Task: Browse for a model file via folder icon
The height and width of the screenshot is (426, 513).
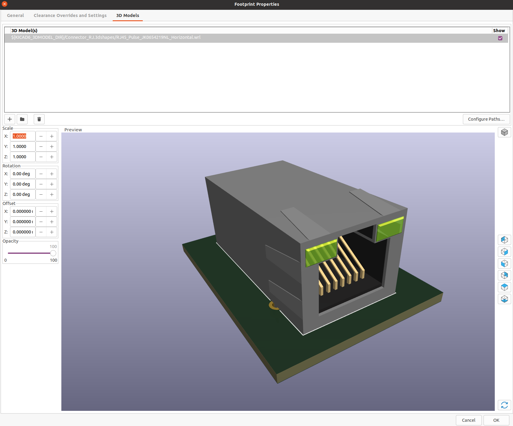Action: 22,119
